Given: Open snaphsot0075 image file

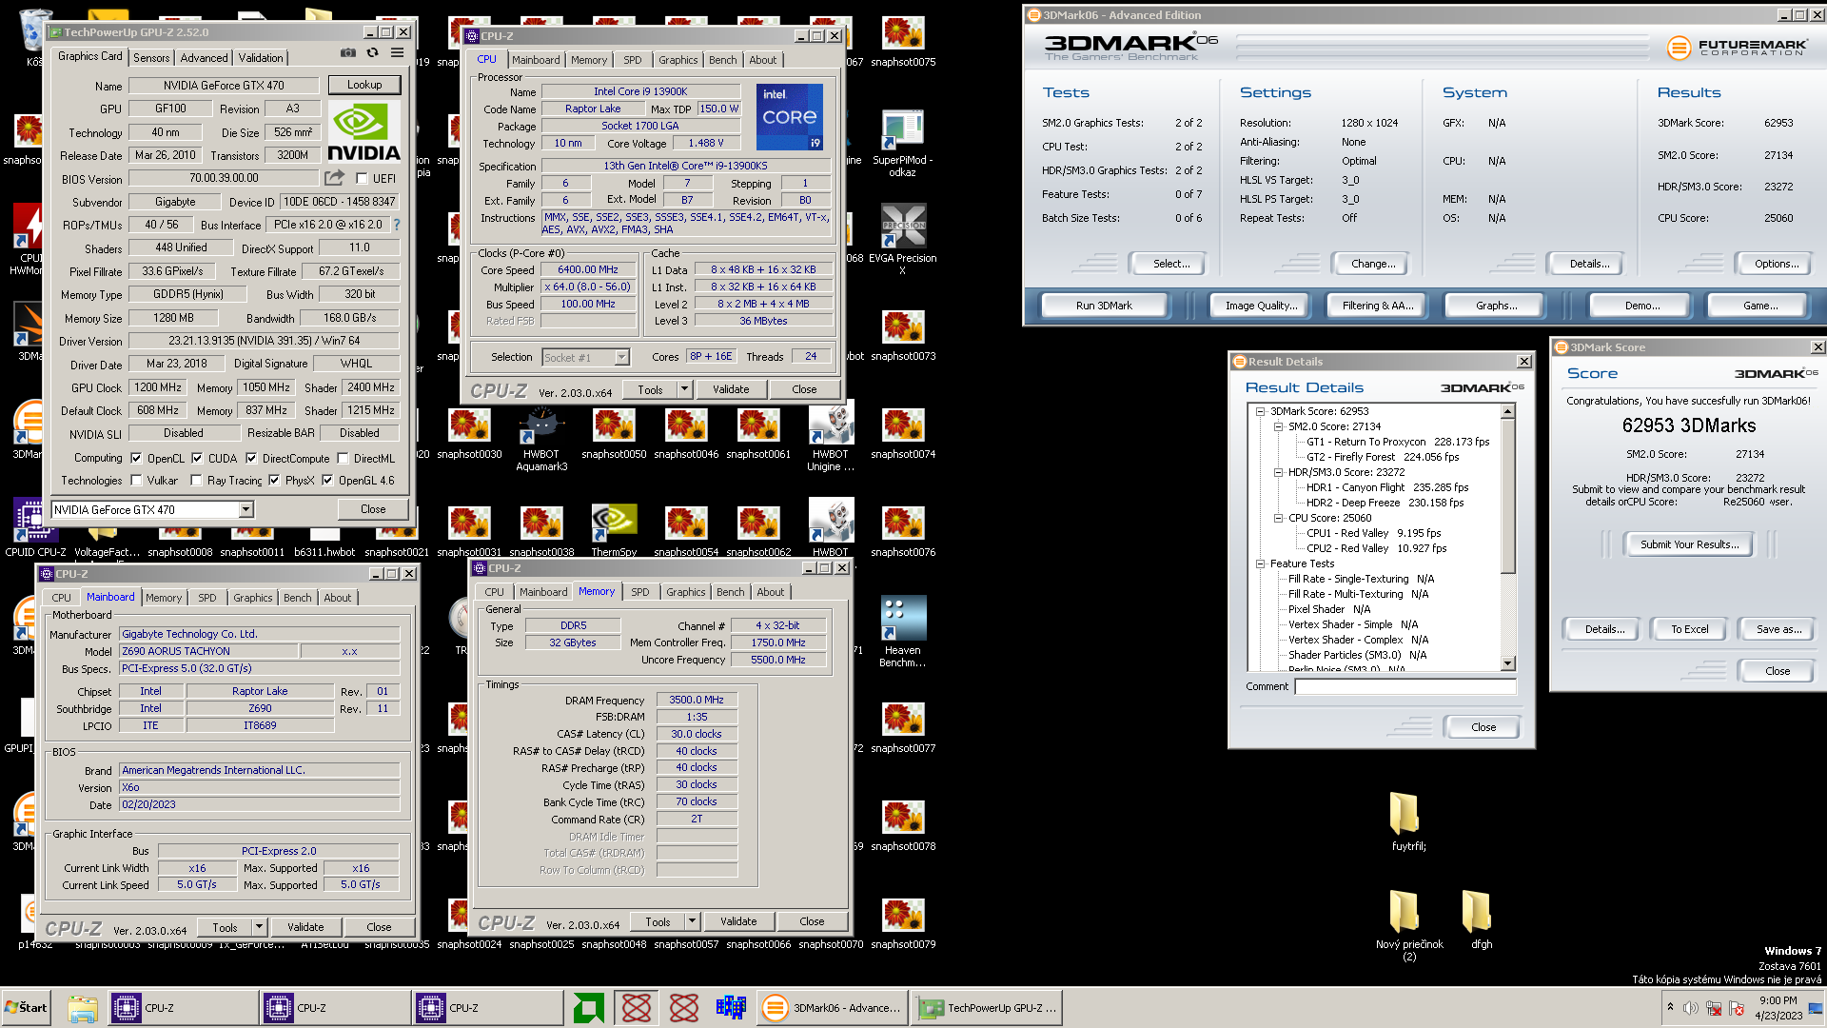Looking at the screenshot, I should (902, 42).
